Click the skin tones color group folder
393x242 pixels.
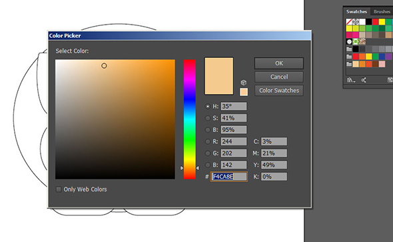coord(349,64)
